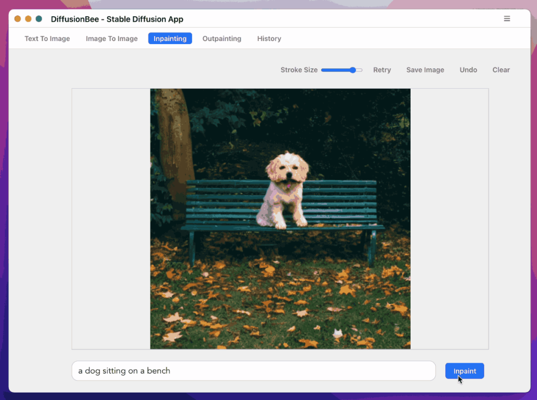Click the Stroke Size label
Screen dimensions: 537x400
[298, 69]
